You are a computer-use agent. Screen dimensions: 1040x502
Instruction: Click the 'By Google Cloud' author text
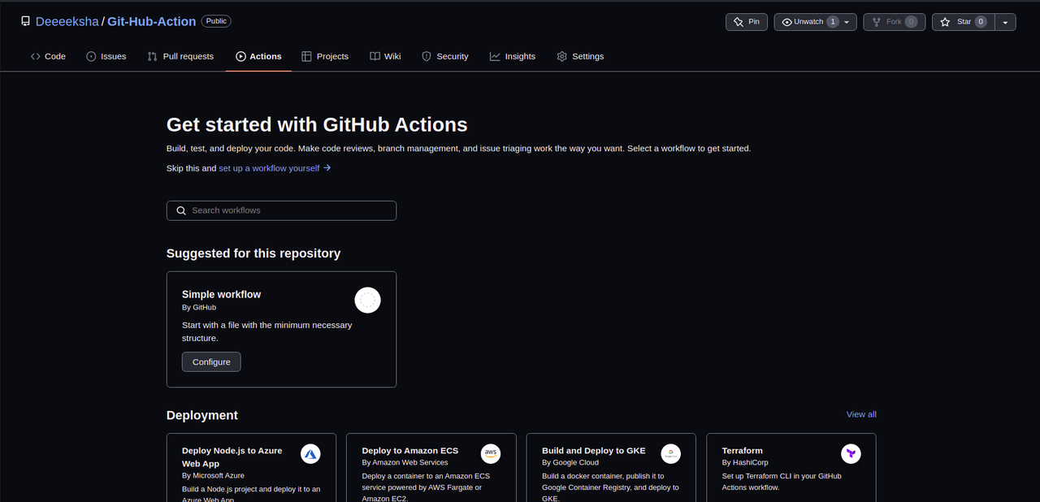tap(570, 462)
